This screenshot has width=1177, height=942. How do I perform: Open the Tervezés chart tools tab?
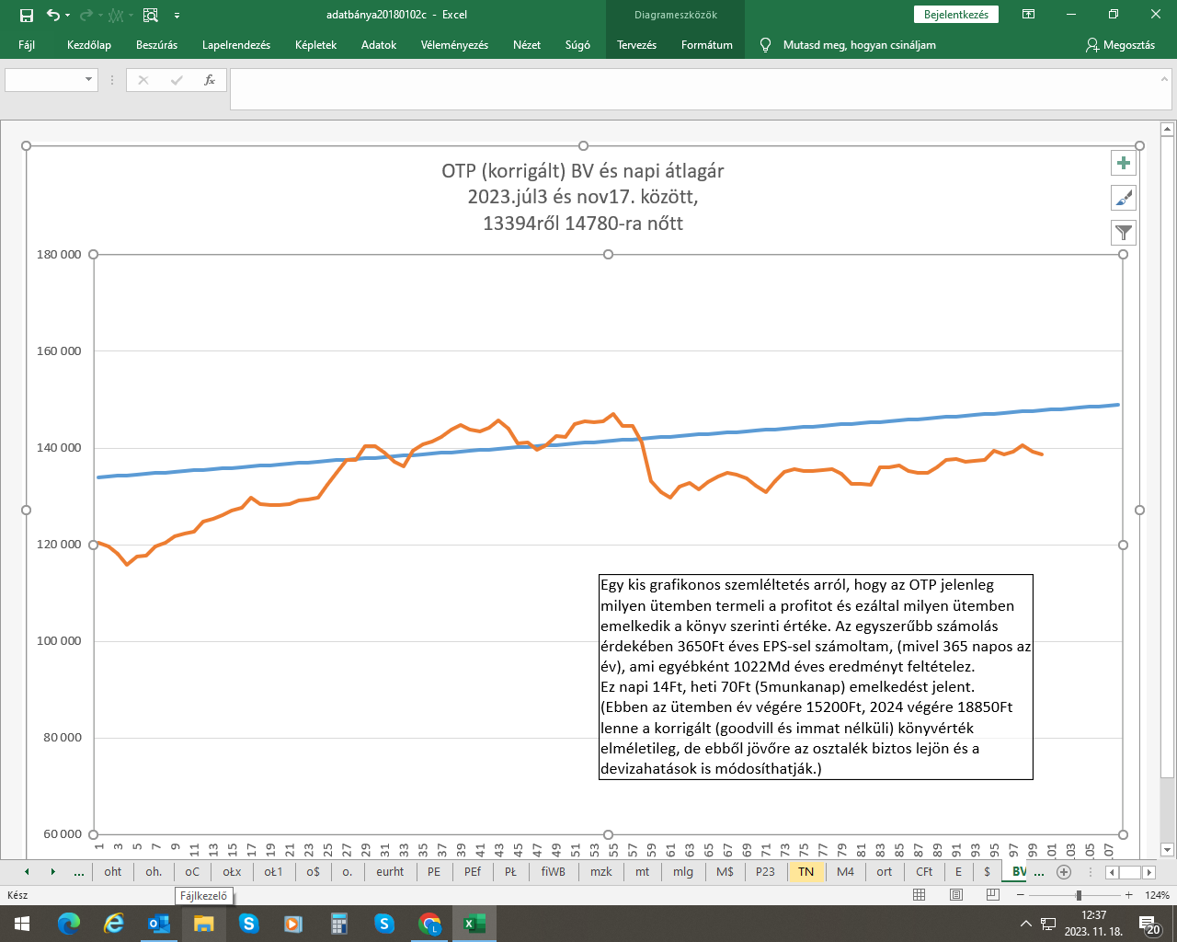point(636,45)
